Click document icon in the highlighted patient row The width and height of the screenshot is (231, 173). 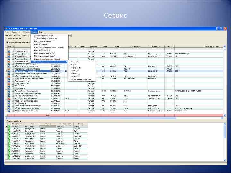tap(13, 71)
